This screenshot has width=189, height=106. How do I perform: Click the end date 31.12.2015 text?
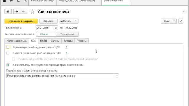coord(71,28)
